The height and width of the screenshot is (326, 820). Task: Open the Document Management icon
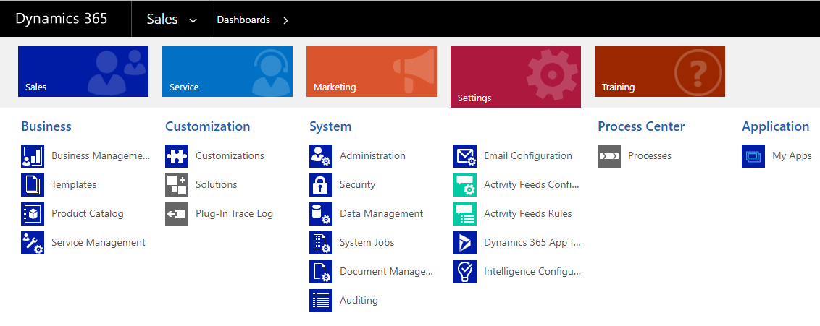[x=321, y=272]
